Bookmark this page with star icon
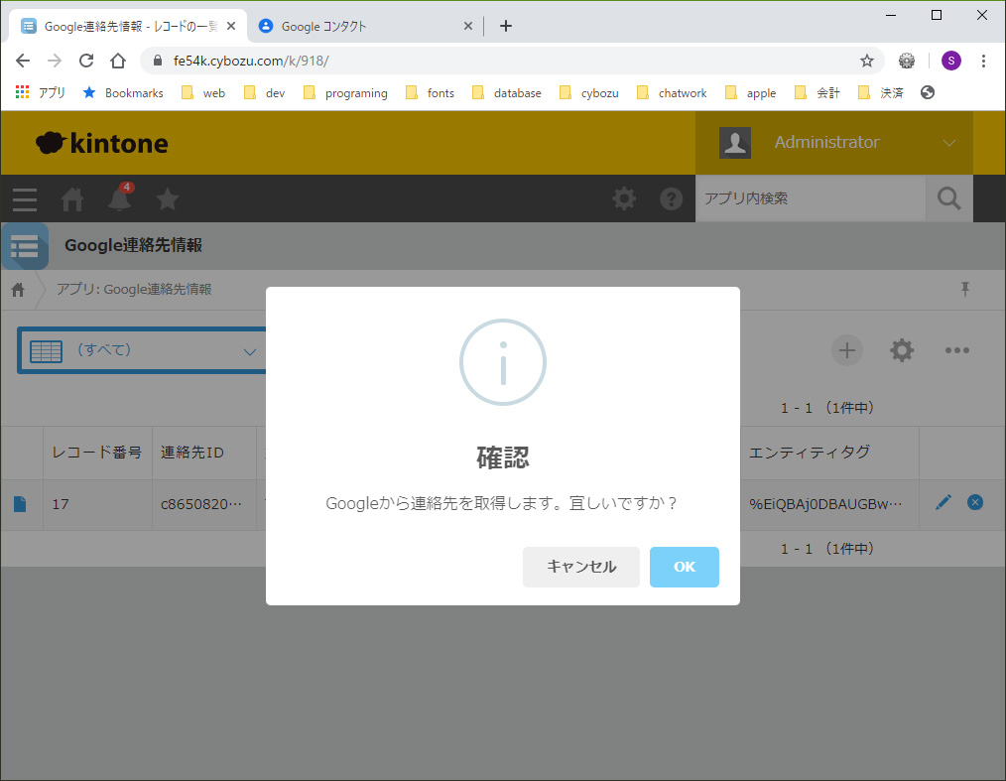1006x781 pixels. pyautogui.click(x=867, y=61)
